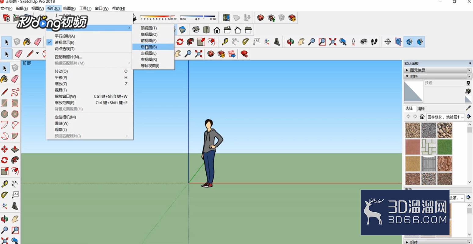The image size is (473, 244).
Task: Switch to the 编辑 materials tab
Action: [x=421, y=109]
